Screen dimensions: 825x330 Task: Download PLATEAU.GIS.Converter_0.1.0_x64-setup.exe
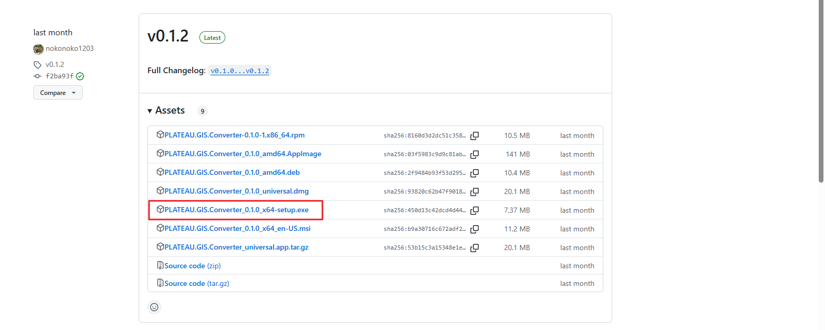[x=237, y=210]
